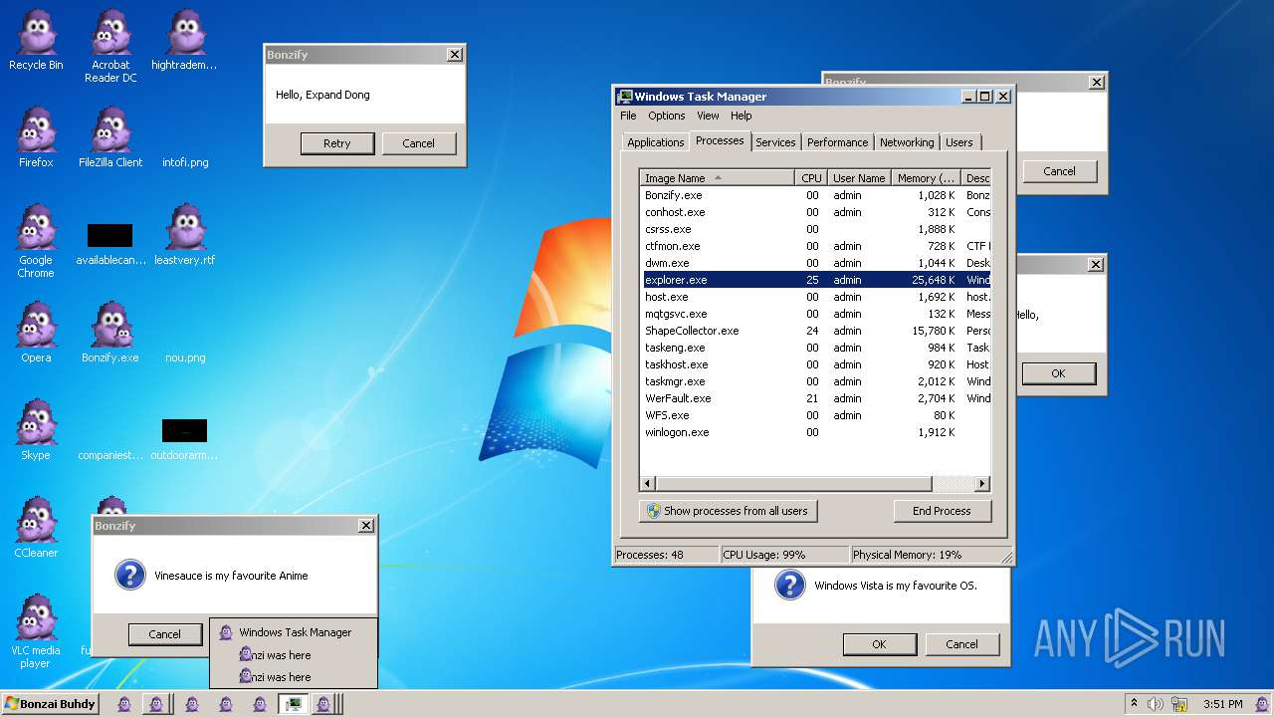Select the outdoorarm... desktop file
Viewport: 1274px width, 717px height.
coord(185,440)
